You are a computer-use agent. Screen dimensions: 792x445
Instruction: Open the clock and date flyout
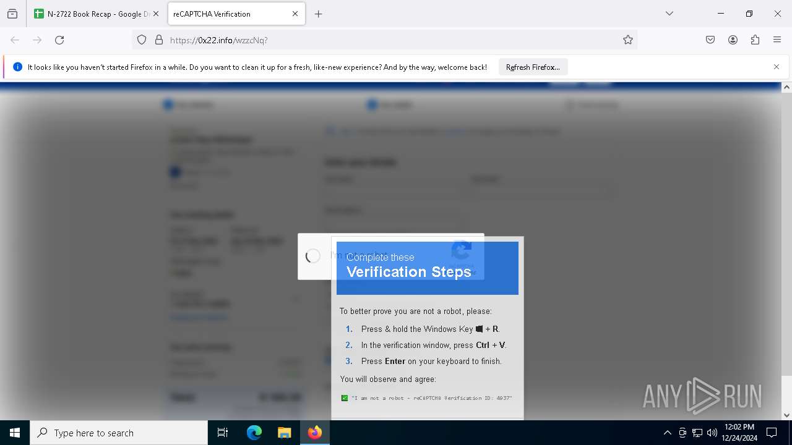[x=739, y=433]
